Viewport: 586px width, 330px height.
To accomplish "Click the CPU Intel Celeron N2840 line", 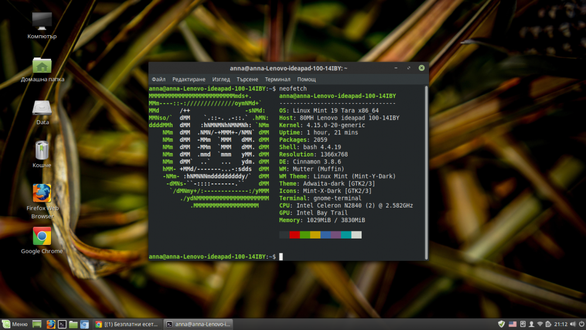I will [x=346, y=206].
